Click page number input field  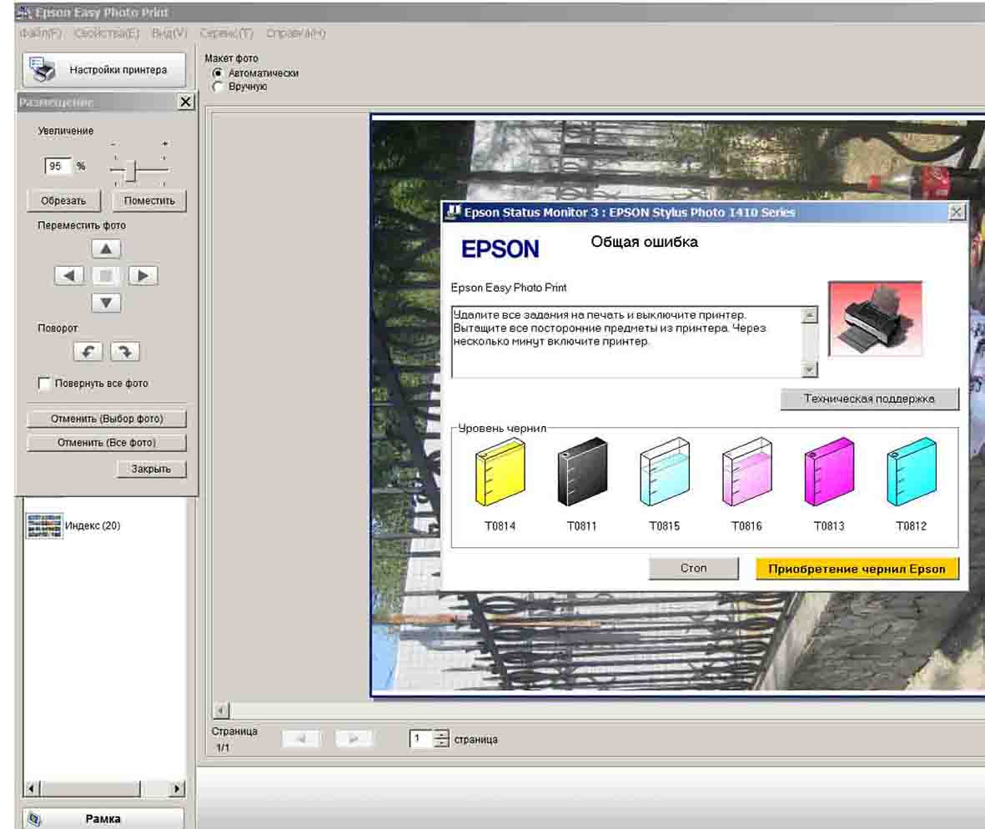[421, 739]
